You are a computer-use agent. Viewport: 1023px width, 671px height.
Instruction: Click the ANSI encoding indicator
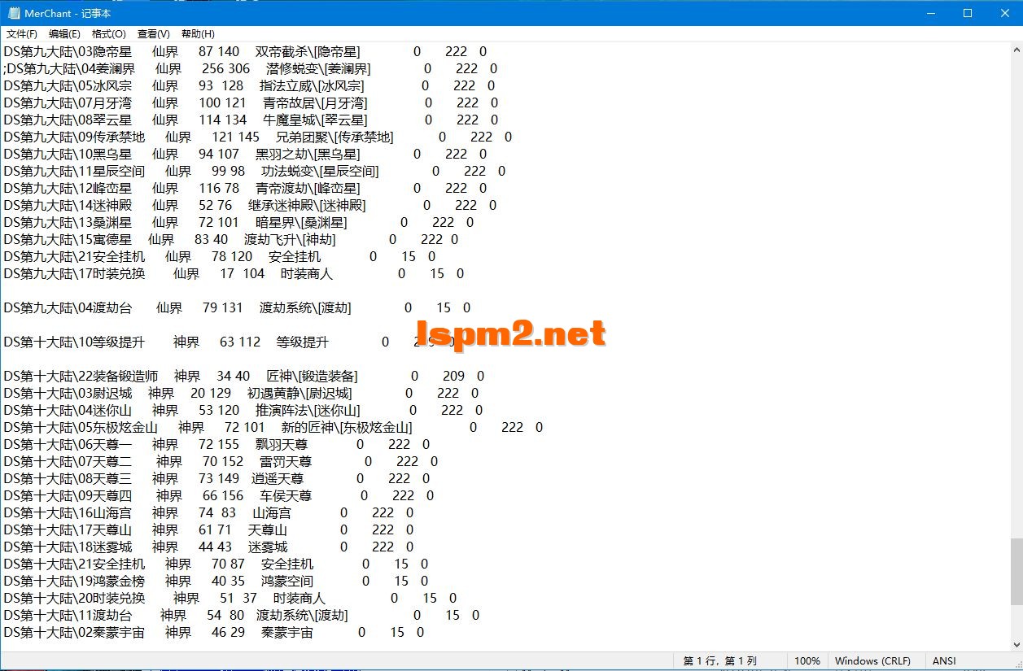[x=943, y=660]
